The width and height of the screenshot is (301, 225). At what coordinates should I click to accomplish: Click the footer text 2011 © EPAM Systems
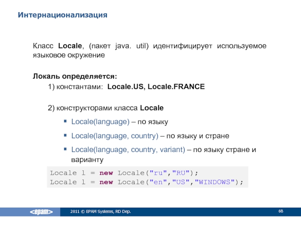pos(100,212)
